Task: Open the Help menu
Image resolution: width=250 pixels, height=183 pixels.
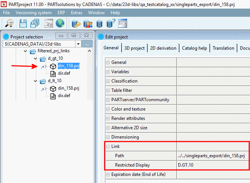Action: tap(115, 13)
